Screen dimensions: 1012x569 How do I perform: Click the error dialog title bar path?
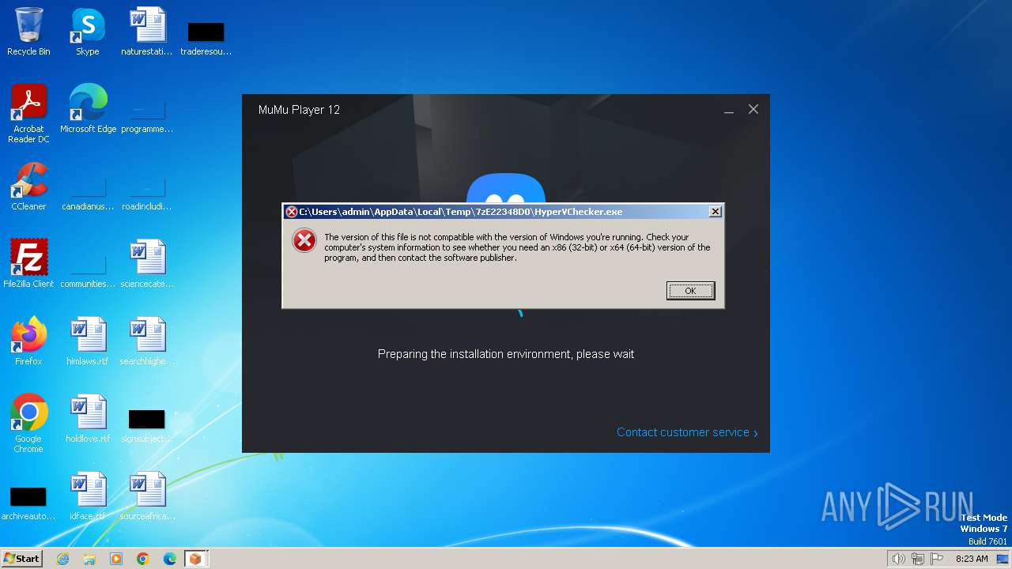(461, 212)
